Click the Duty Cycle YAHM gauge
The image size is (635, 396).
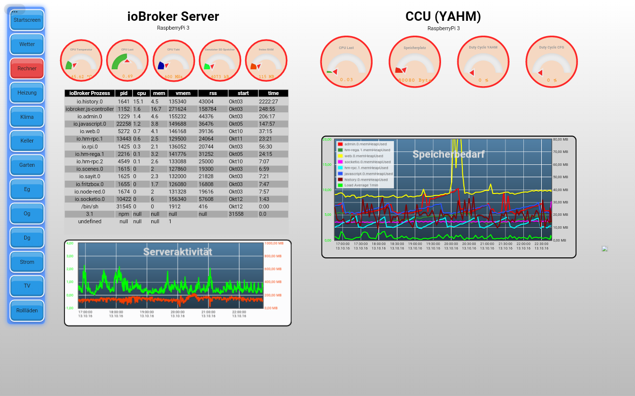pyautogui.click(x=483, y=62)
